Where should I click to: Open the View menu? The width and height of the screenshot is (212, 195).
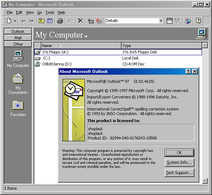point(30,12)
